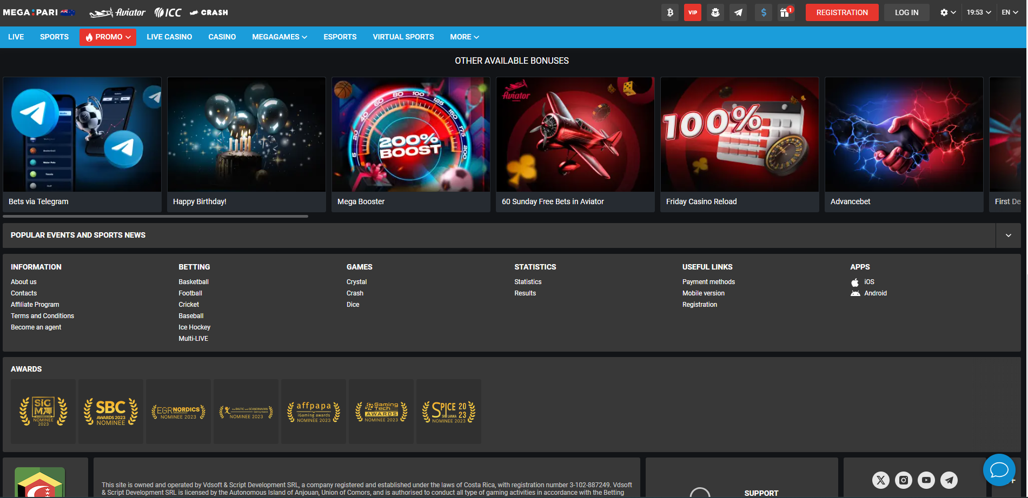Viewport: 1028px width, 498px height.
Task: Click the Telegram icon in header
Action: [738, 12]
